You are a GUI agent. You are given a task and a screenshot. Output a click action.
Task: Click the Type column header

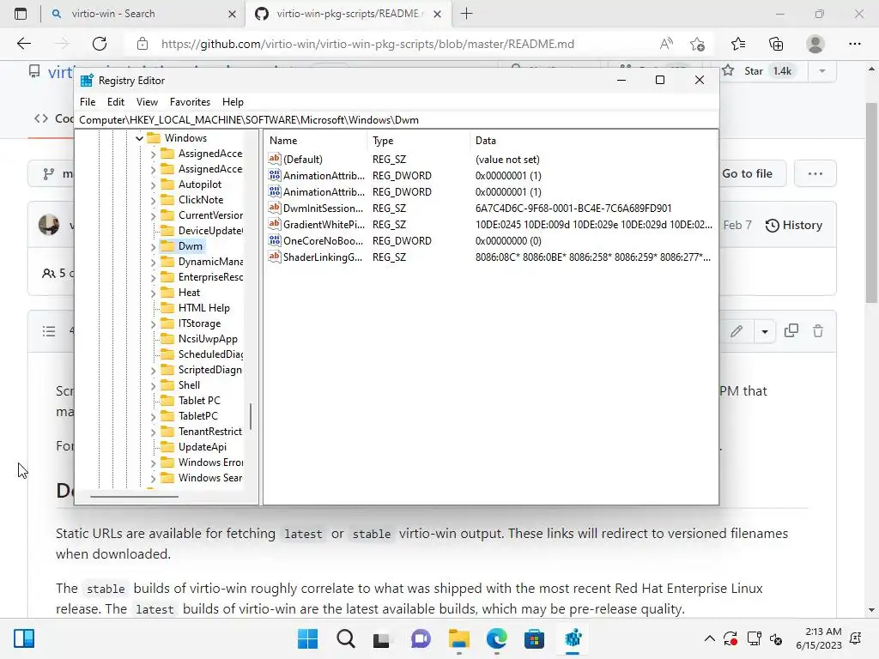pos(419,141)
